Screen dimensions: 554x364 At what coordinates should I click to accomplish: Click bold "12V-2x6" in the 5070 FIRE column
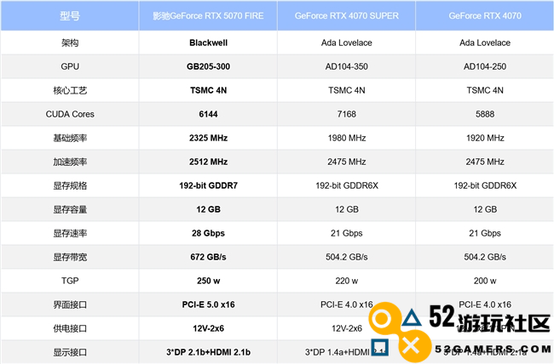pyautogui.click(x=208, y=328)
